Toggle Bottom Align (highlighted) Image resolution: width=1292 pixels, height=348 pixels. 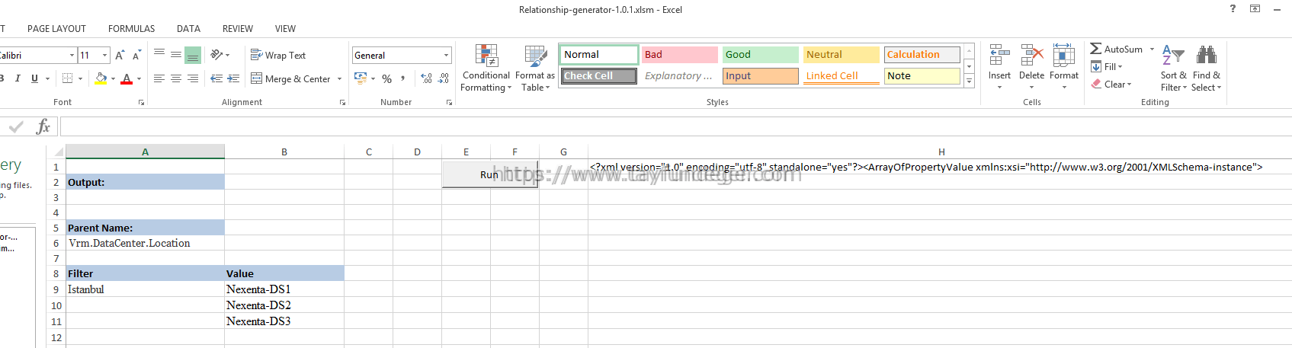pyautogui.click(x=193, y=55)
